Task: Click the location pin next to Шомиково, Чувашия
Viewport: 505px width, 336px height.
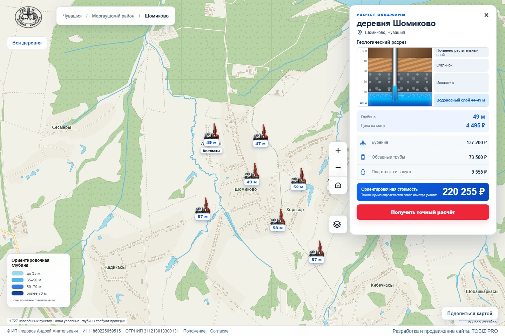Action: [359, 33]
